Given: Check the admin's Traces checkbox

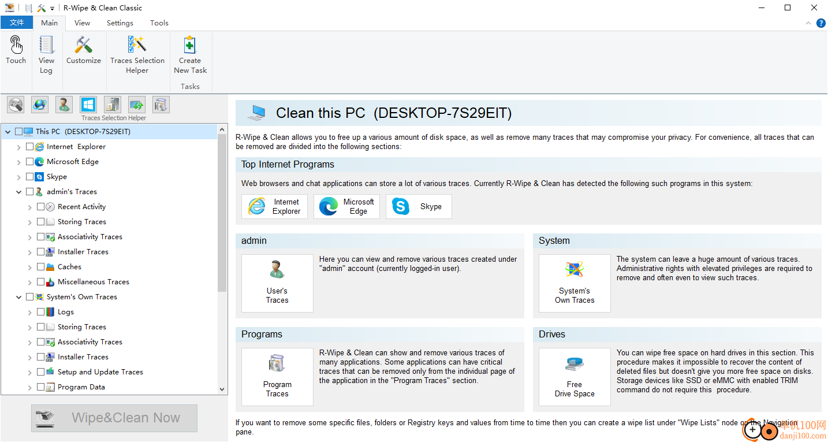Looking at the screenshot, I should pyautogui.click(x=29, y=192).
